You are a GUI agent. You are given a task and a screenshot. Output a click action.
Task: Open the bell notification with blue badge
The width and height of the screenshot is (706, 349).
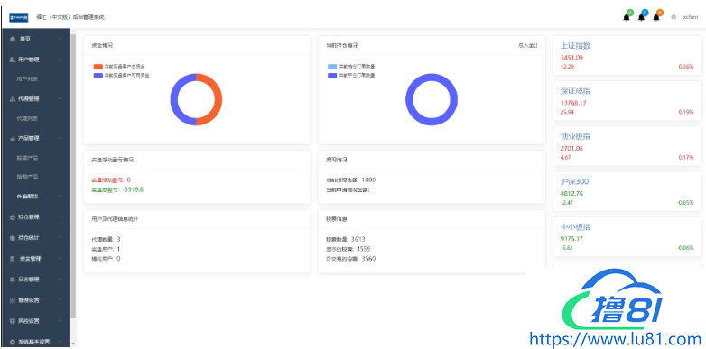click(642, 16)
